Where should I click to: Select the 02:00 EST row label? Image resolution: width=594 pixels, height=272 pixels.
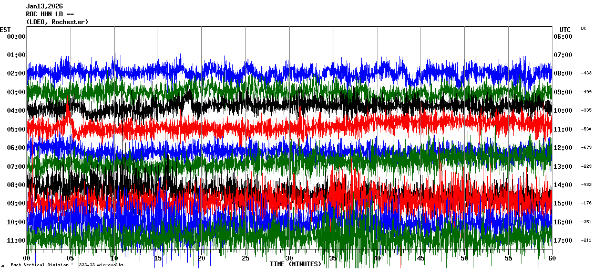[x=16, y=73]
